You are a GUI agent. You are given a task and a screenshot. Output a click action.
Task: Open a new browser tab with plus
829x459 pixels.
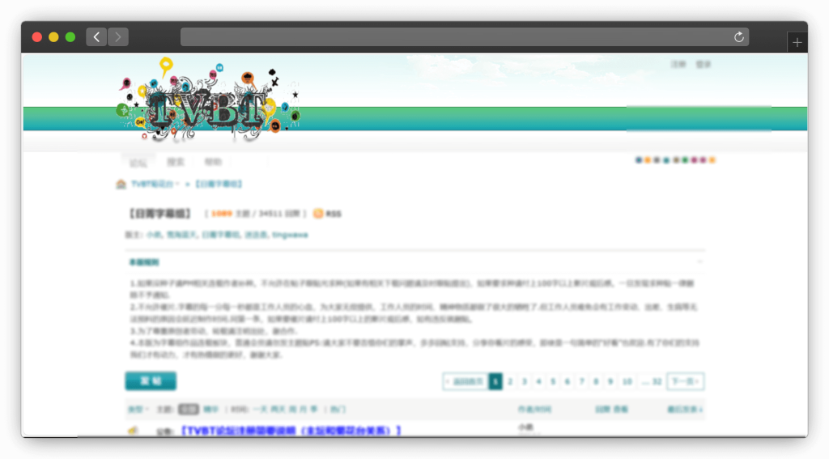797,43
